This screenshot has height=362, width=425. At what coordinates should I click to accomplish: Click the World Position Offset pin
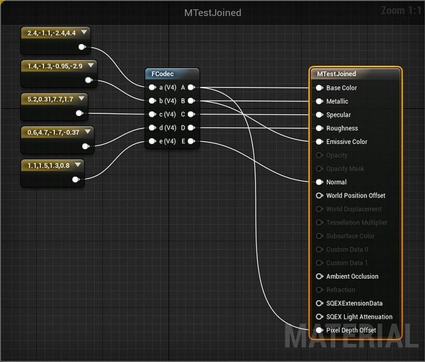point(320,195)
